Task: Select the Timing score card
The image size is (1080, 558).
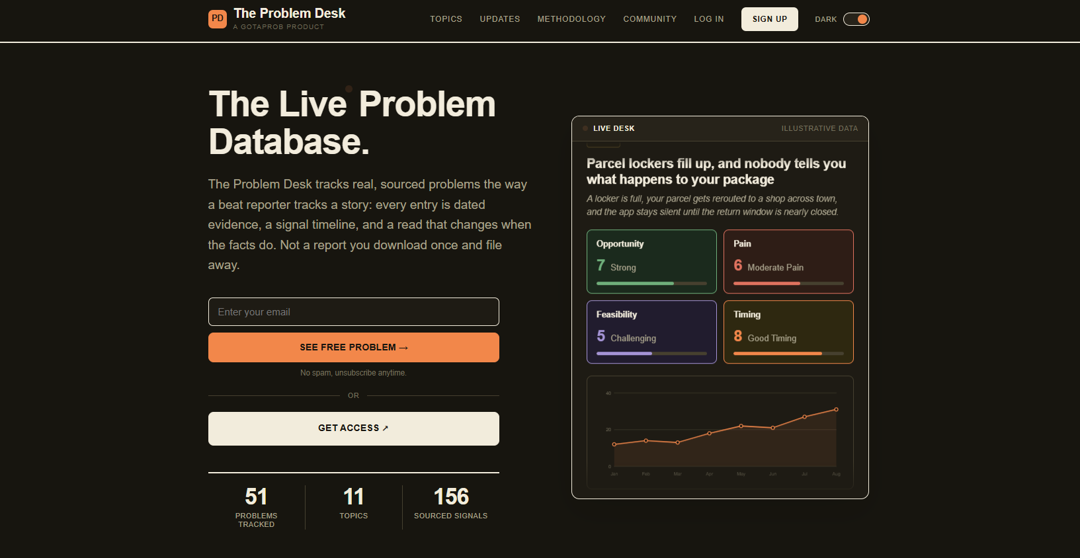Action: 788,332
